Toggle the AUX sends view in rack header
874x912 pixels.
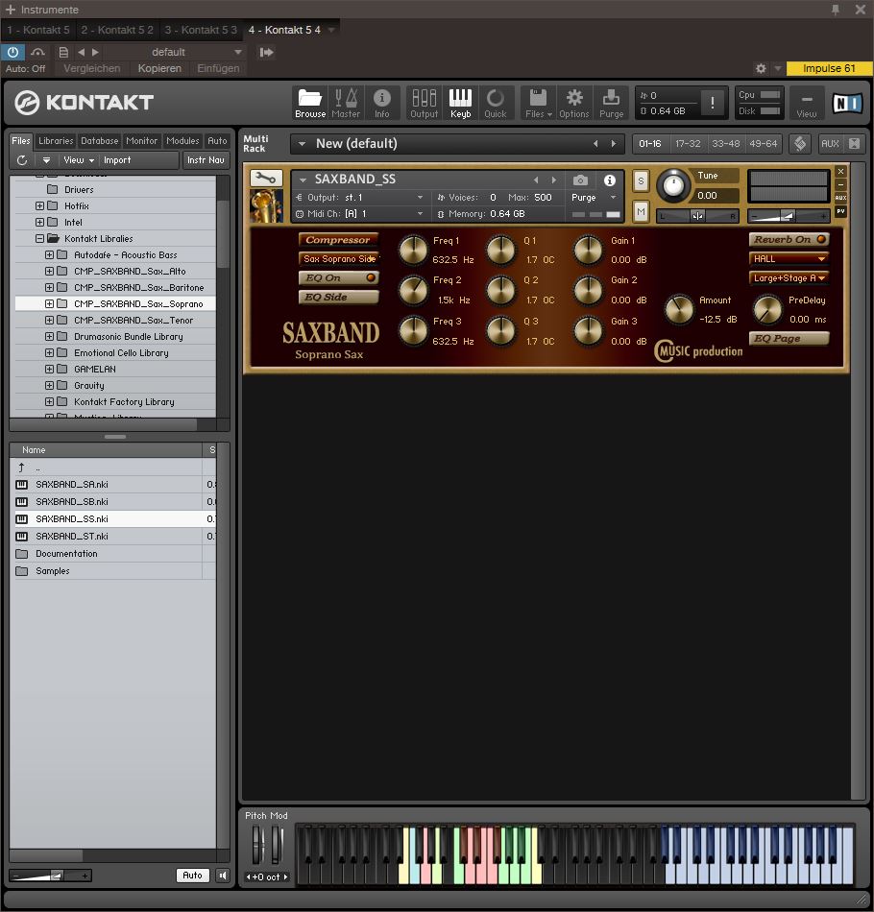pyautogui.click(x=830, y=144)
